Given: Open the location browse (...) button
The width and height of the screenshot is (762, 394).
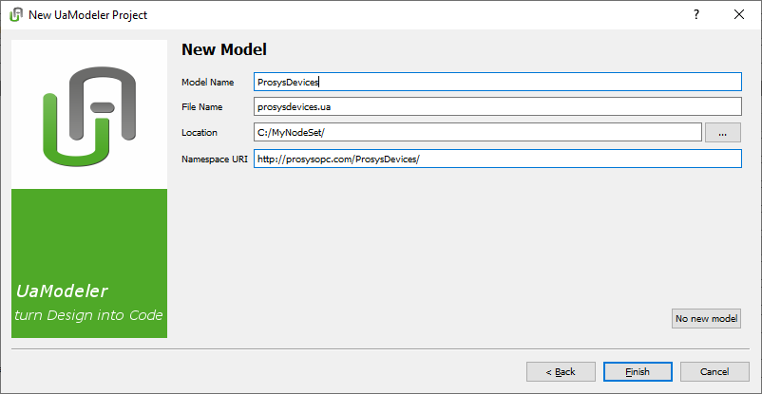Looking at the screenshot, I should tap(723, 132).
